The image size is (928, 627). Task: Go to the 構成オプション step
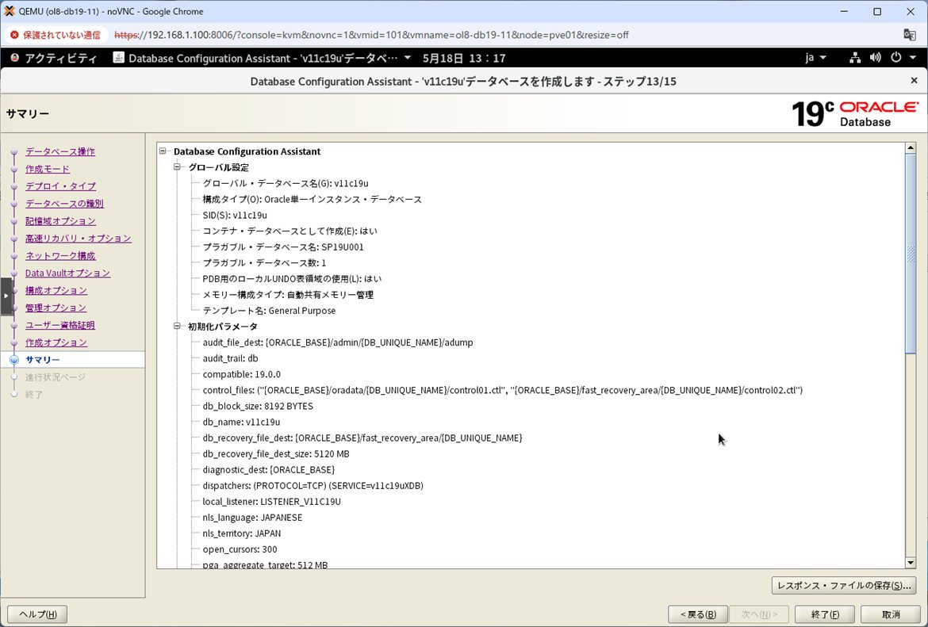(x=56, y=290)
